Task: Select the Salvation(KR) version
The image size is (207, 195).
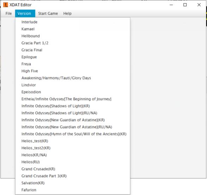Action: 73,183
